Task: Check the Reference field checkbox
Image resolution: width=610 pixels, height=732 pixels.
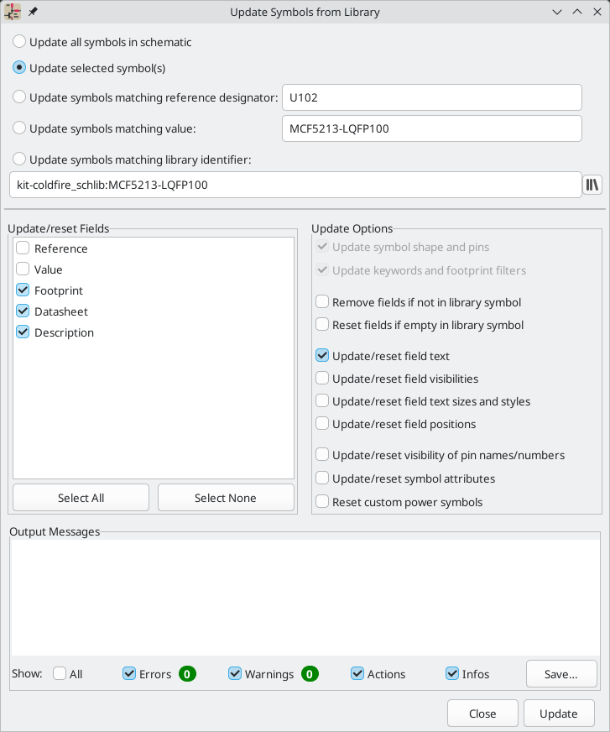Action: click(23, 248)
